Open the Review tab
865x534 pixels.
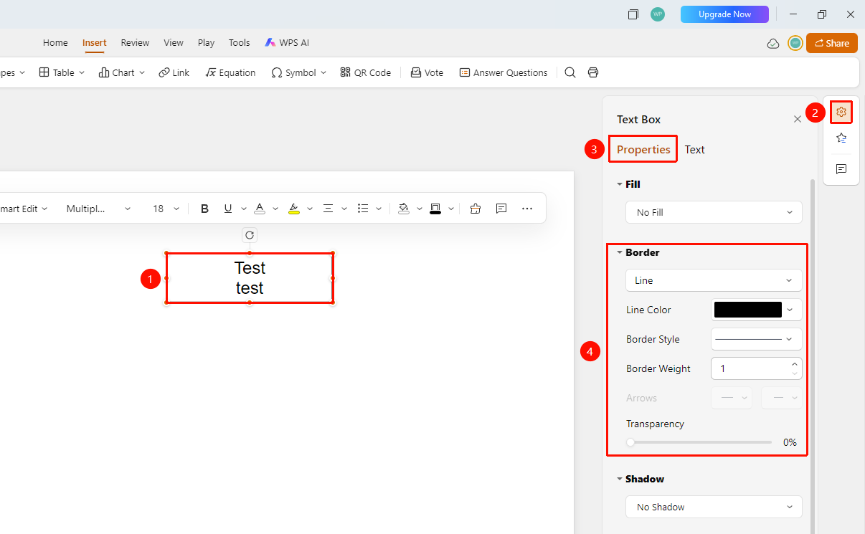coord(135,43)
